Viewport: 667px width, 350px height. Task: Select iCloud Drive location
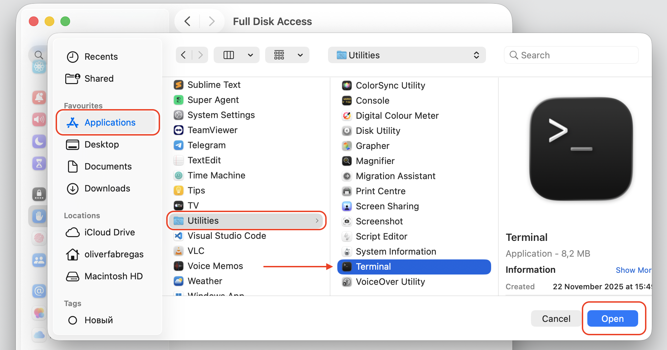[108, 232]
